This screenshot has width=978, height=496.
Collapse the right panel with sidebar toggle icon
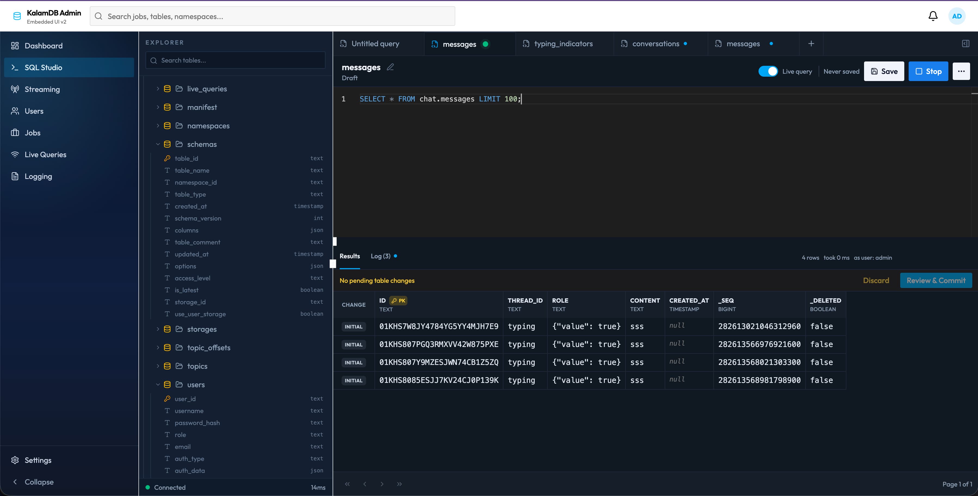(965, 43)
